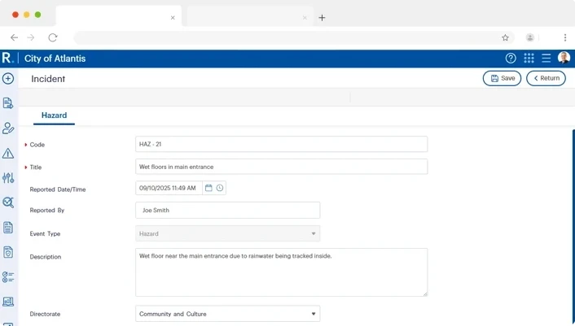Click the Description label

pyautogui.click(x=46, y=257)
